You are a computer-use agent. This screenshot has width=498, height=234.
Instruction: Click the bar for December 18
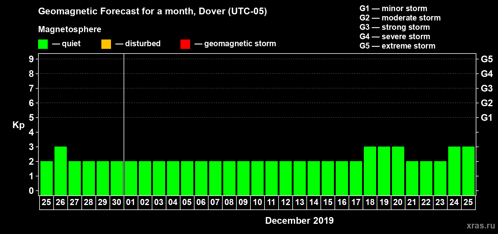(370, 171)
